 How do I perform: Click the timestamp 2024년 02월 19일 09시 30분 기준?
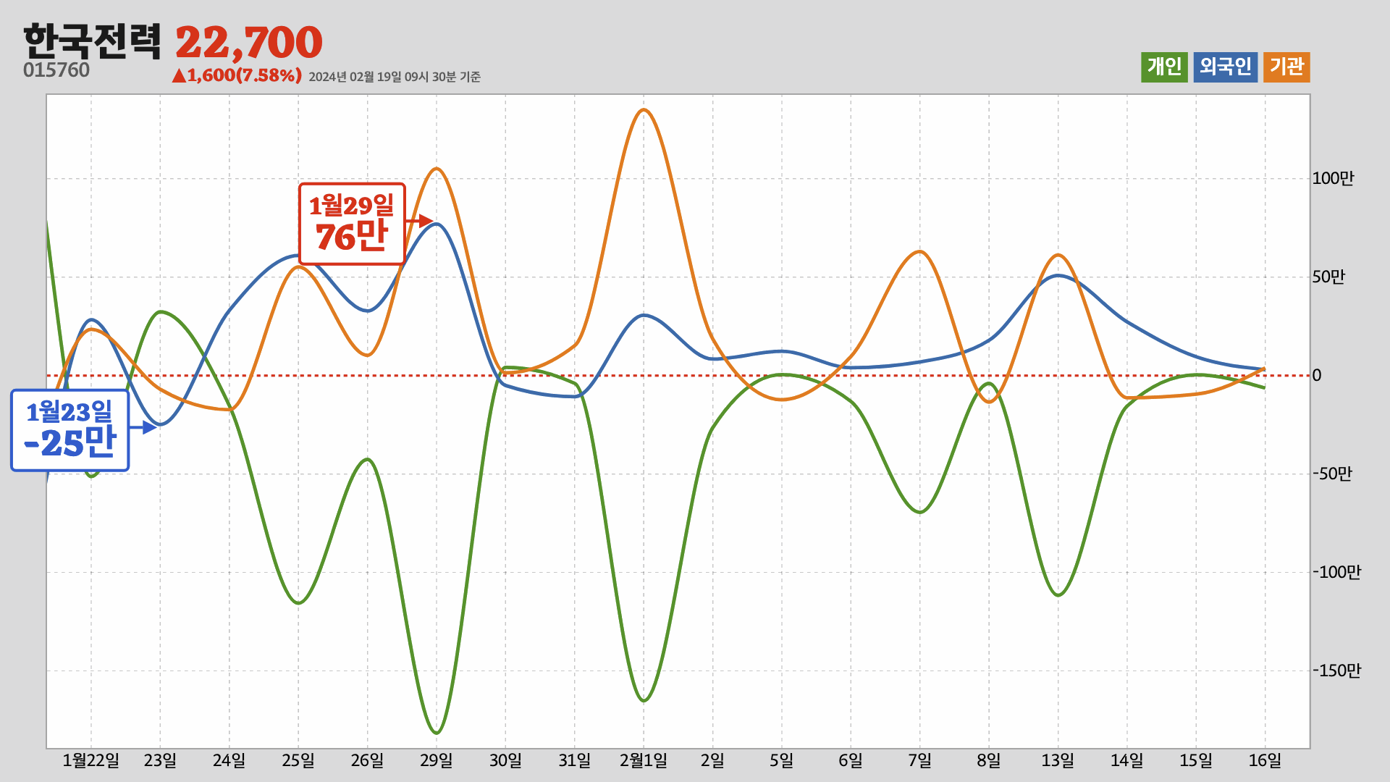395,77
